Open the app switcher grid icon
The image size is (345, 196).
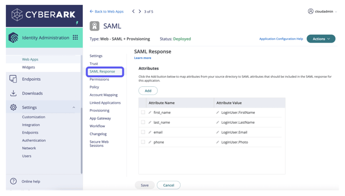(x=75, y=38)
